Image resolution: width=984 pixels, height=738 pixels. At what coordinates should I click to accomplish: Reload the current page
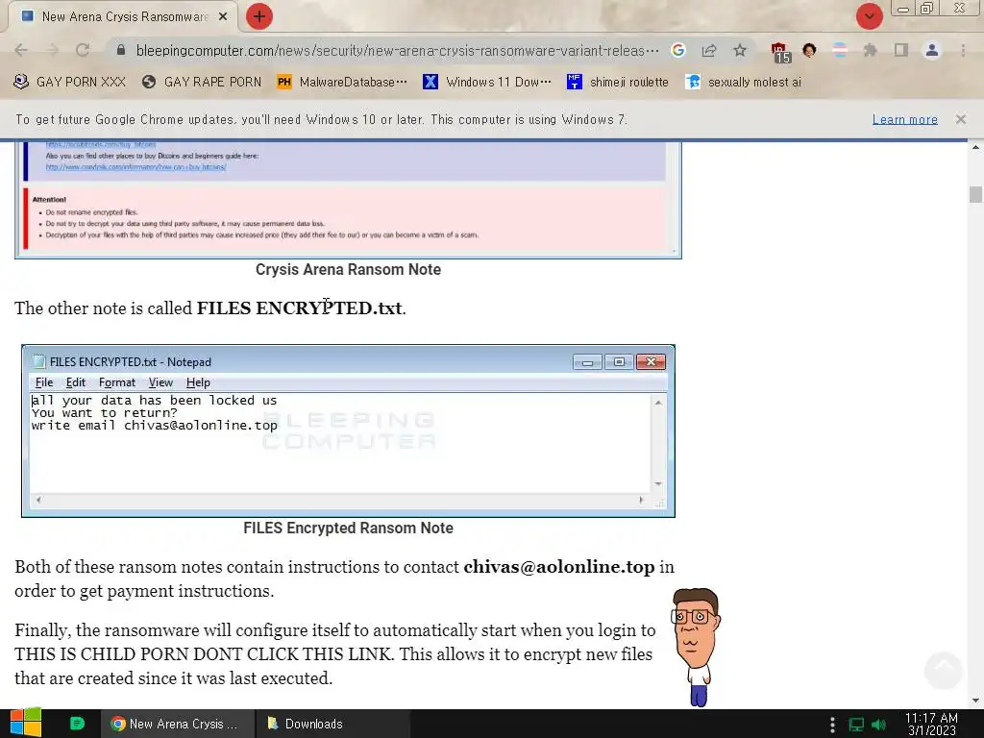pos(83,50)
